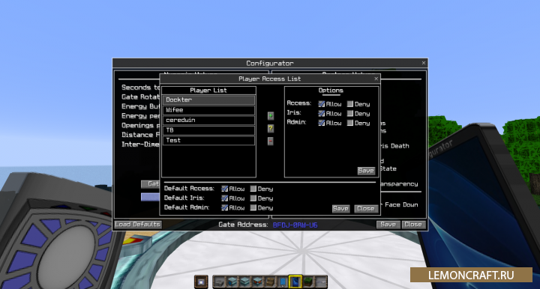Close the Player Access List dialog
The height and width of the screenshot is (289, 540).
pyautogui.click(x=376, y=79)
